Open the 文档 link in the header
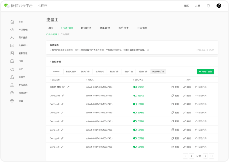Screen dimensions: 229x162 click(x=197, y=6)
